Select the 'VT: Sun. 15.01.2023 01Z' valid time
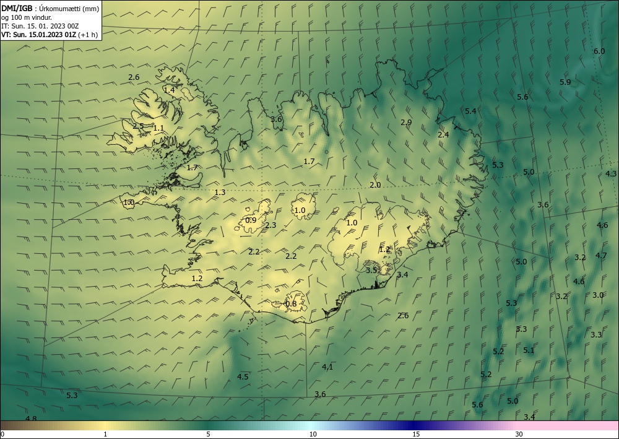 pyautogui.click(x=38, y=35)
